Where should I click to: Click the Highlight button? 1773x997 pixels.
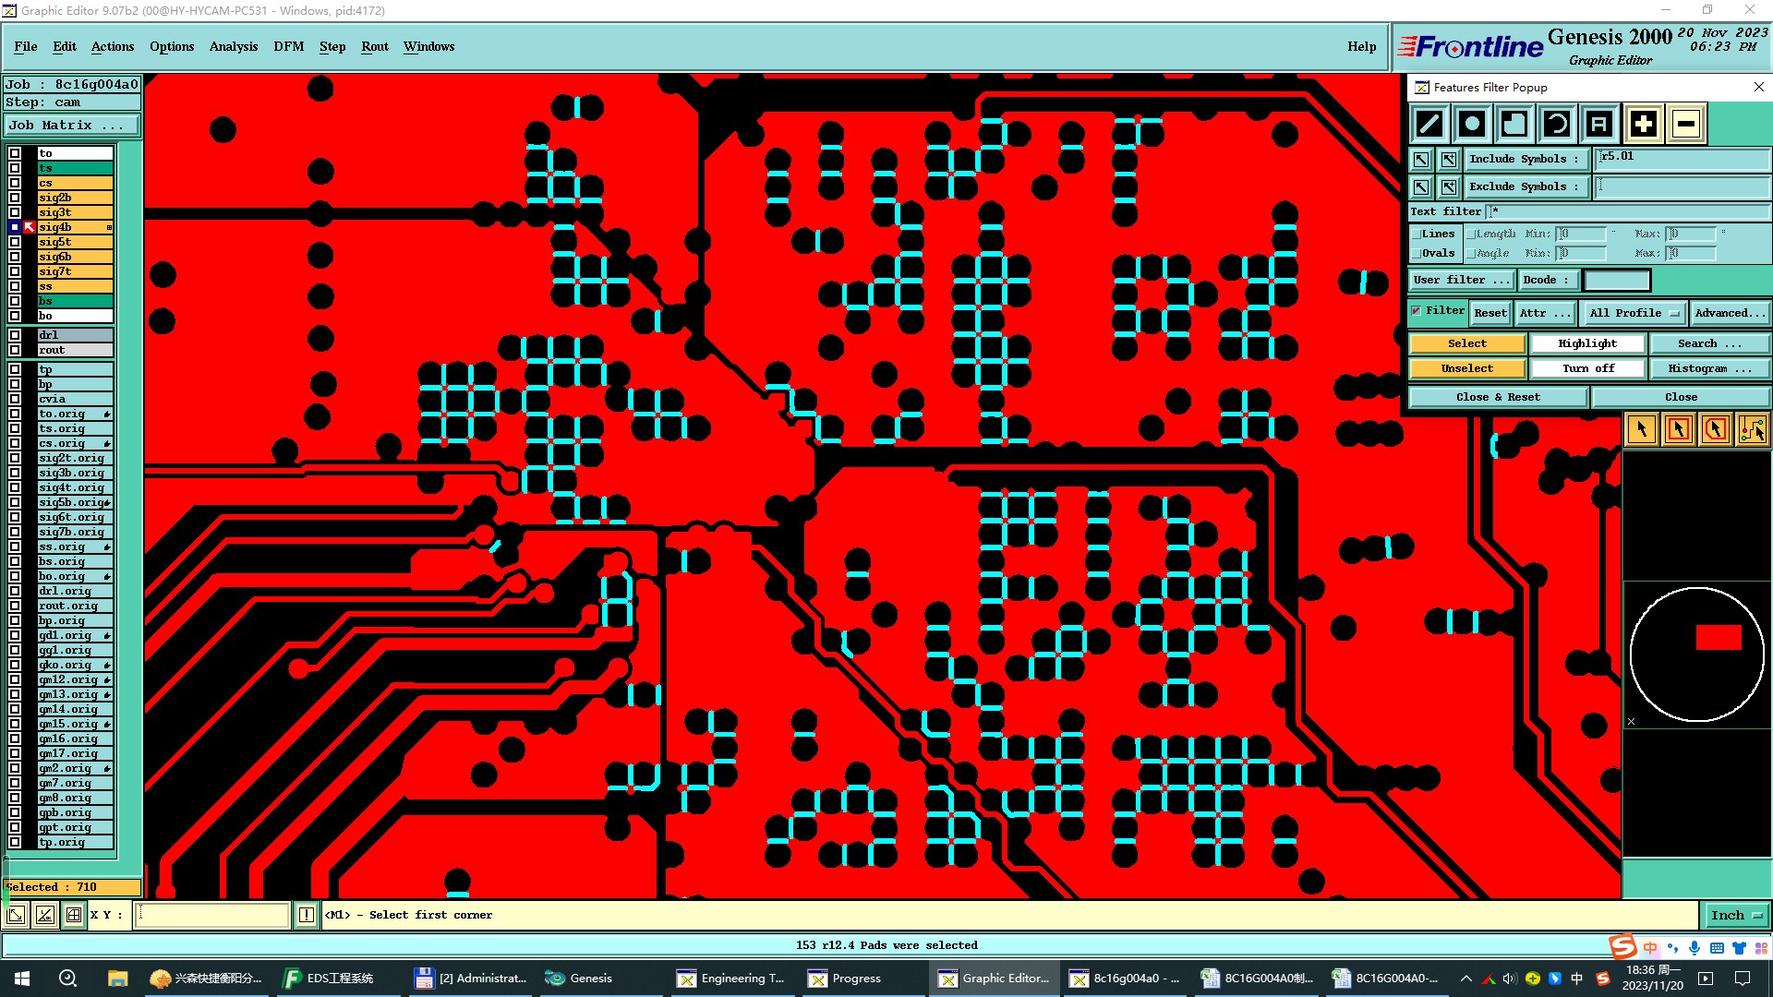coord(1586,343)
